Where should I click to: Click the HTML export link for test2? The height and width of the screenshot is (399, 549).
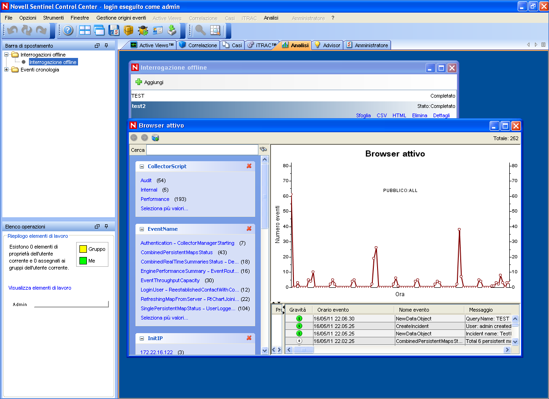[399, 115]
